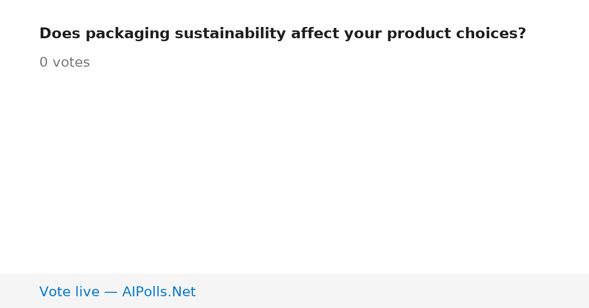Viewport: 589px width, 308px height.
Task: Open the Vote live — AIPolls.Net link
Action: pos(117,292)
